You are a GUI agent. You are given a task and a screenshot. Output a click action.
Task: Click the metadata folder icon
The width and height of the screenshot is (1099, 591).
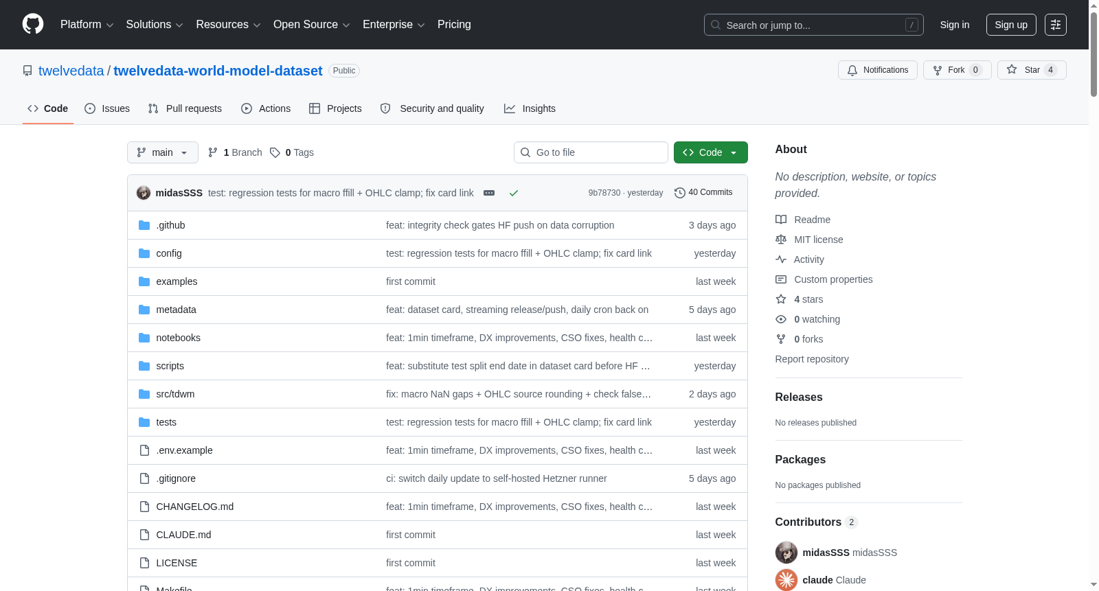coord(144,310)
